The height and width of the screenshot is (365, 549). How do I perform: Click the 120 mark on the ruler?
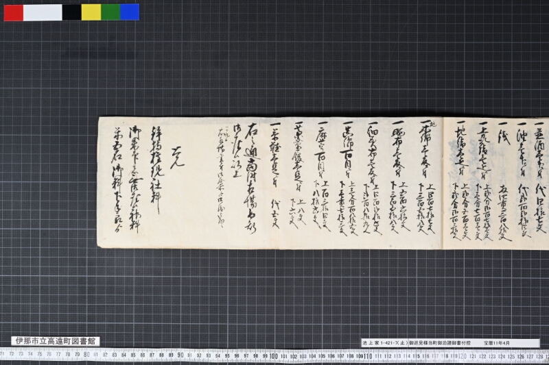[x=462, y=356]
